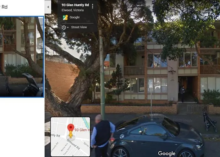The height and width of the screenshot is (157, 220).
Task: Click the 93 Glen label on minimap
Action: coord(82,130)
